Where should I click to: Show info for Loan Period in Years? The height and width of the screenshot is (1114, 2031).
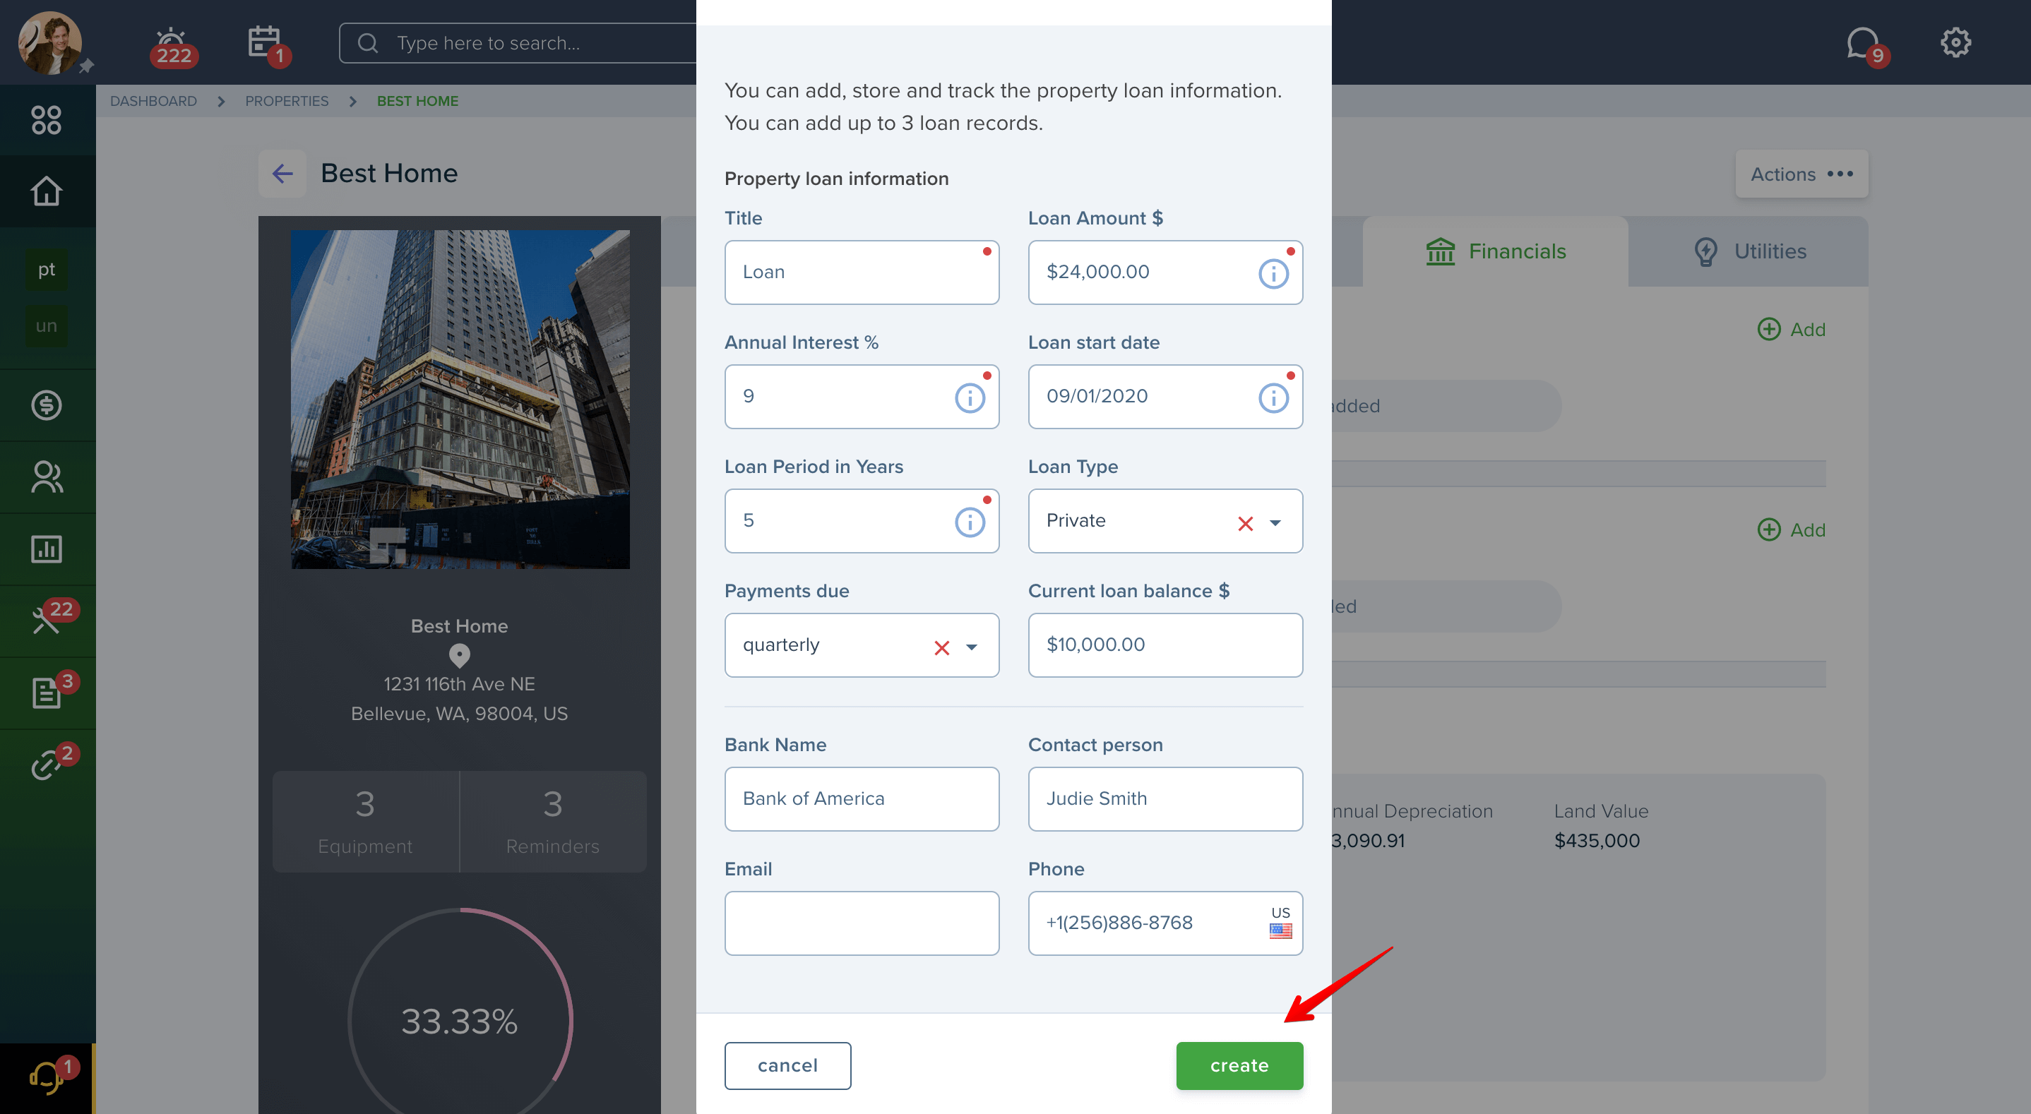coord(969,522)
